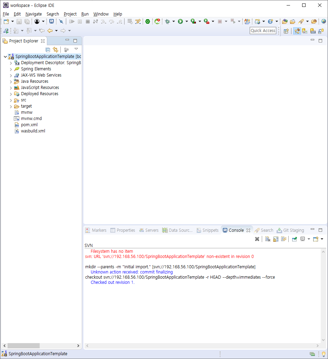
Task: Open the Display Selected Console dropdown arrow
Action: click(x=309, y=239)
